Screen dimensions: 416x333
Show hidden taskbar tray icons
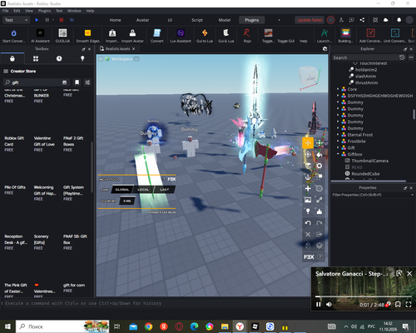pyautogui.click(x=346, y=326)
